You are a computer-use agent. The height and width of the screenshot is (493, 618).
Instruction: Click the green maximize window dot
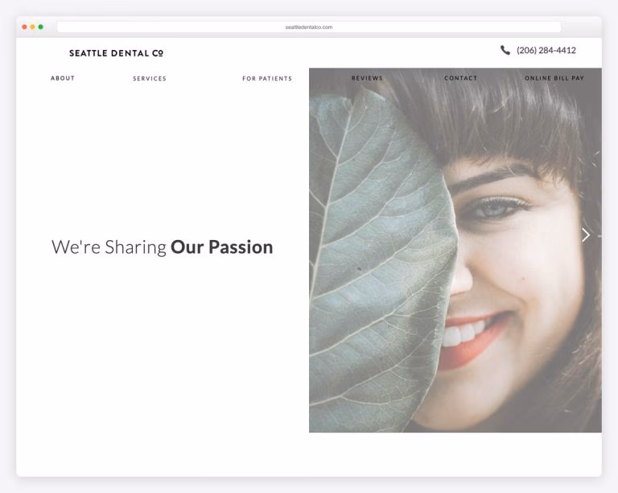point(40,27)
